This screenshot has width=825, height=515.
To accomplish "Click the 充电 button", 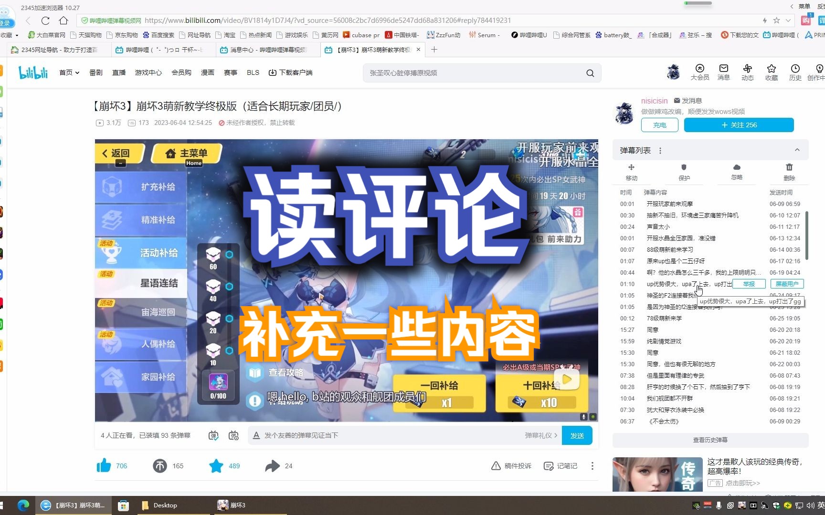I will [659, 125].
